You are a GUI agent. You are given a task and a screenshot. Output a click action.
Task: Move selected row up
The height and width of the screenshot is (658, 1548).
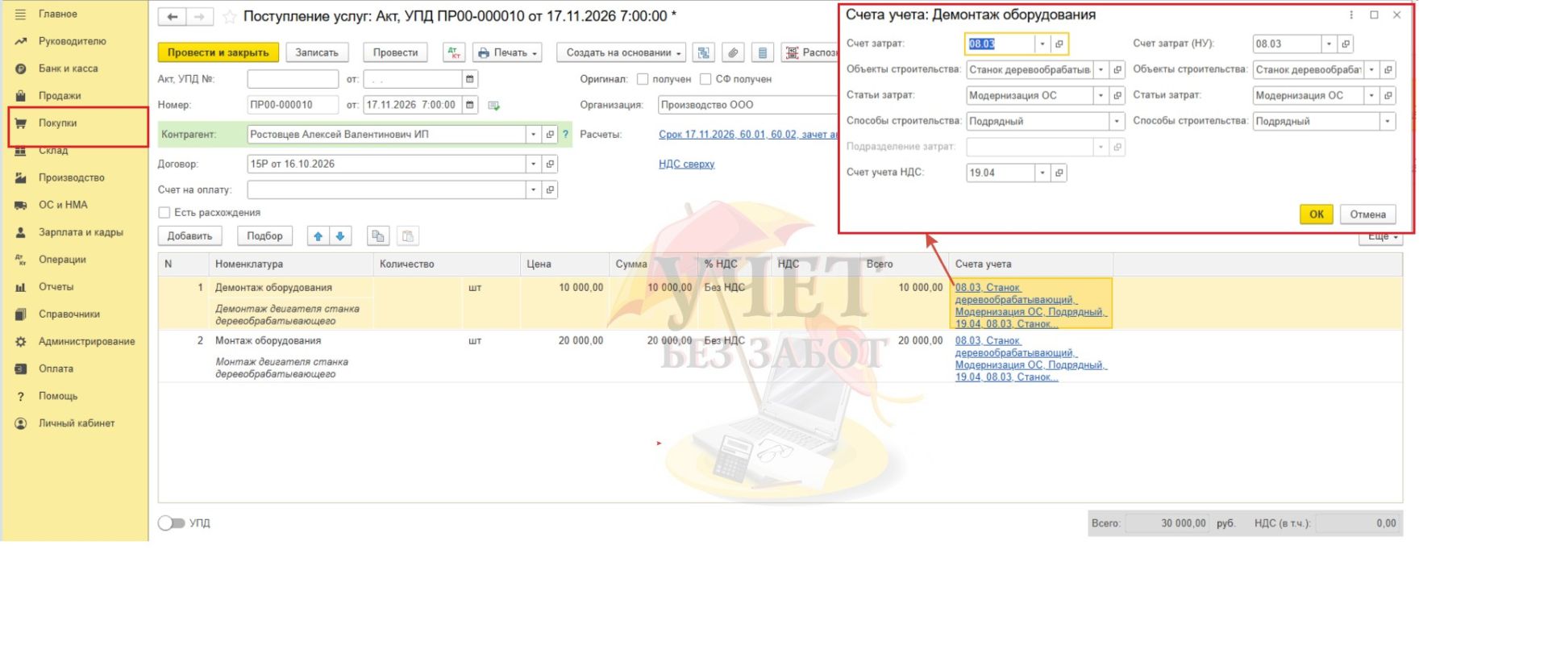(x=318, y=236)
